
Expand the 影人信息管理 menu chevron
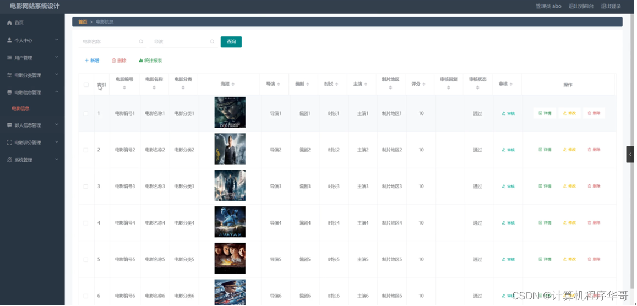[57, 124]
